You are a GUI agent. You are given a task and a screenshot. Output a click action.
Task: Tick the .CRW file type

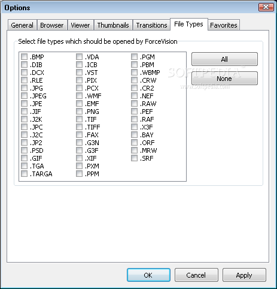[x=134, y=80]
